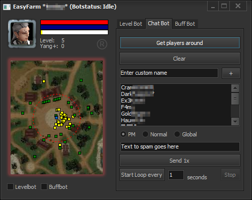Viewport: 252px width, 200px height.
Task: Click scroll down arrow in player list
Action: 235,121
